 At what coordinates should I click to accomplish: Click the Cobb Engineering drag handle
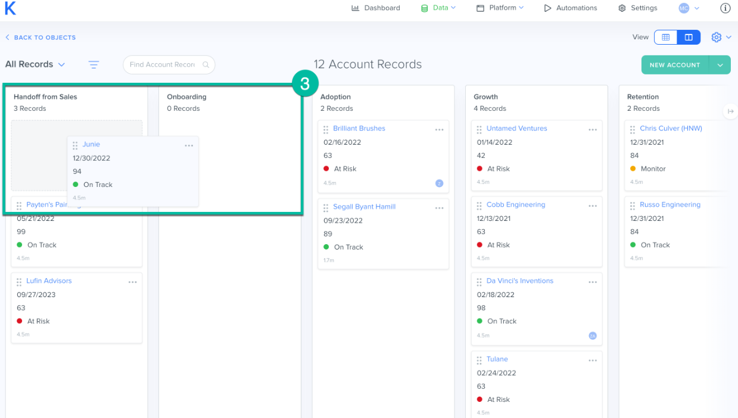[x=479, y=205]
